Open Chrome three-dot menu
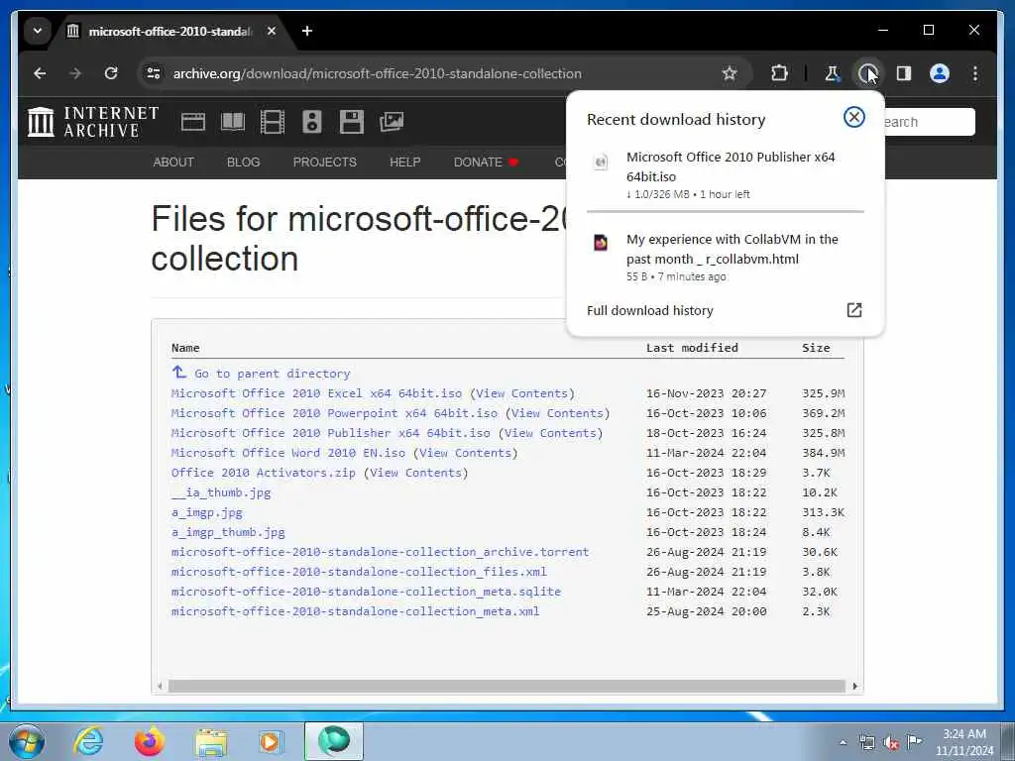The height and width of the screenshot is (761, 1015). coord(975,73)
